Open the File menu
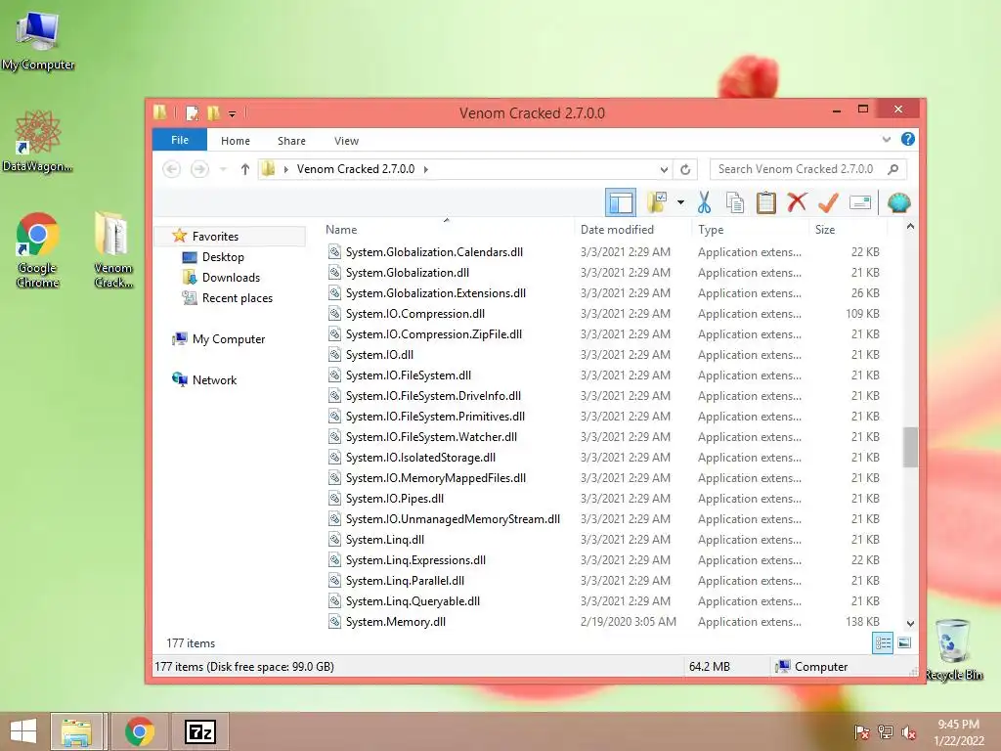 pos(180,140)
